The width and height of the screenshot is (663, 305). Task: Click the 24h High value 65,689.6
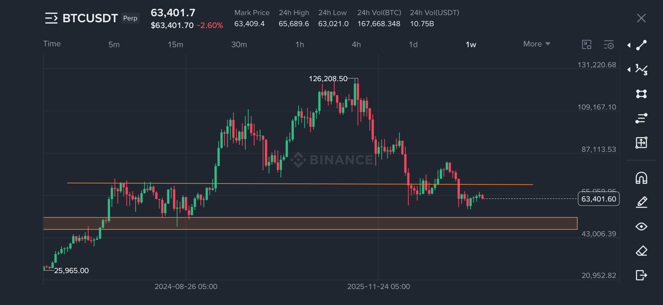tap(294, 24)
